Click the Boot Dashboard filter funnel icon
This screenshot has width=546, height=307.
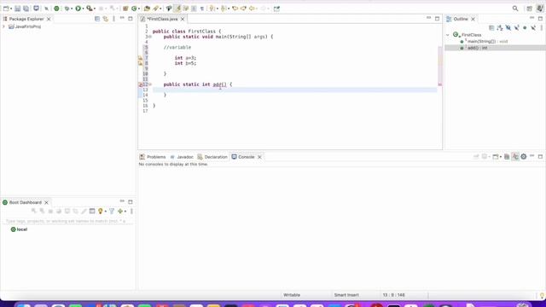tap(112, 211)
